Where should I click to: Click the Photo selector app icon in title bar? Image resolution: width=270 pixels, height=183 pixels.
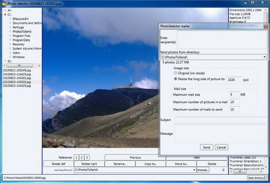click(4, 3)
